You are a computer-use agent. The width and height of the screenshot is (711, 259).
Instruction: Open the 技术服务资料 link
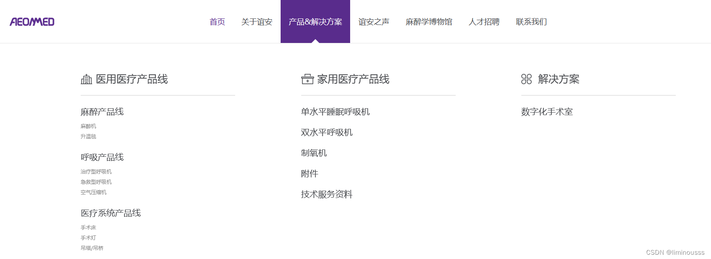click(327, 194)
